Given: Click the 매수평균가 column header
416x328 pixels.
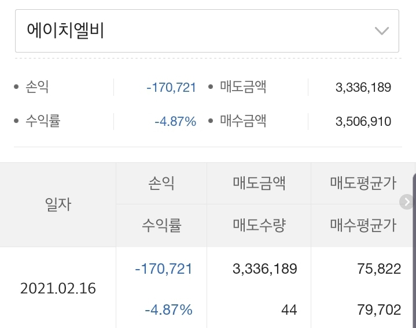Looking at the screenshot, I should [x=363, y=225].
